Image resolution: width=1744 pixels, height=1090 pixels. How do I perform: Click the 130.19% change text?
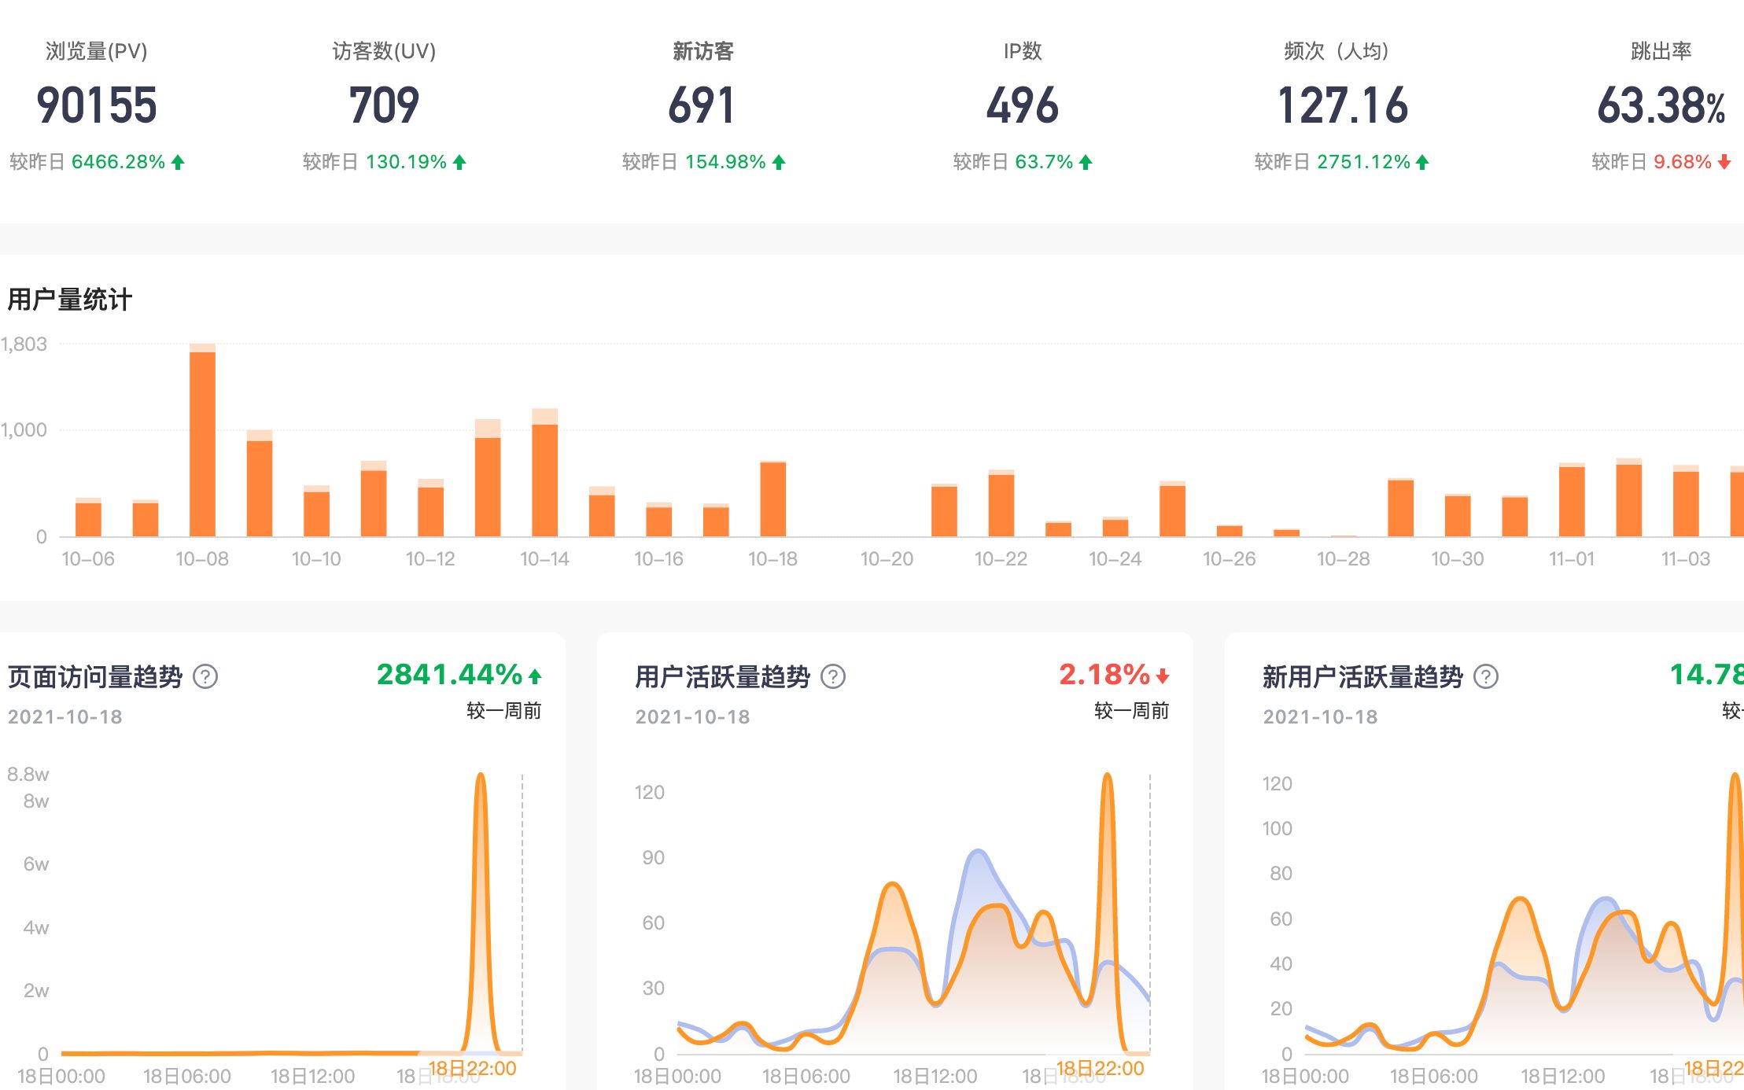[x=407, y=162]
